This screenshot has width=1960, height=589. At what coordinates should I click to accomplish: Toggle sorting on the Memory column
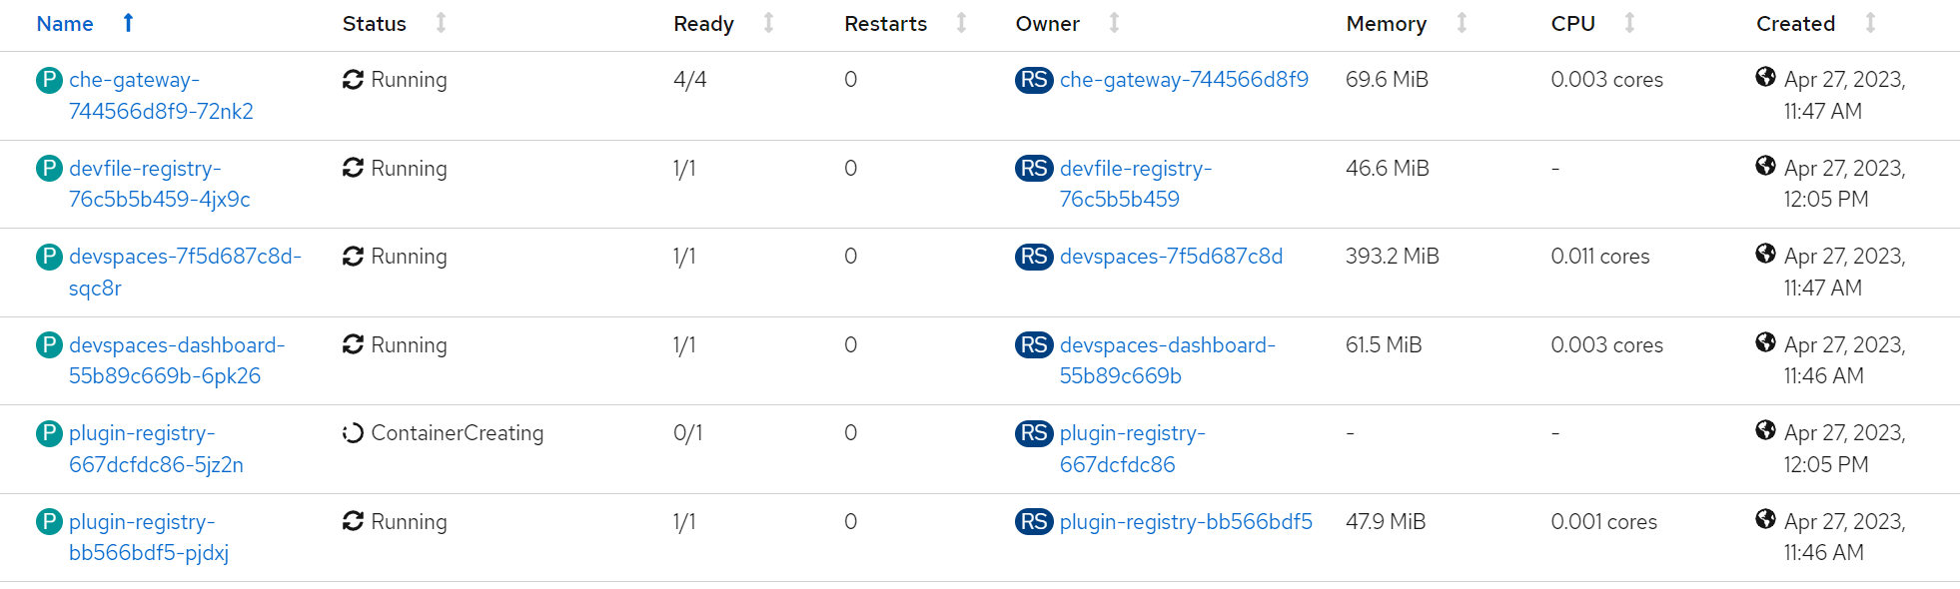tap(1462, 23)
